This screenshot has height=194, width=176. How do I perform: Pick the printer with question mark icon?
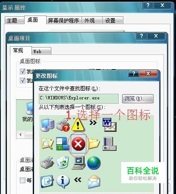click(63, 125)
